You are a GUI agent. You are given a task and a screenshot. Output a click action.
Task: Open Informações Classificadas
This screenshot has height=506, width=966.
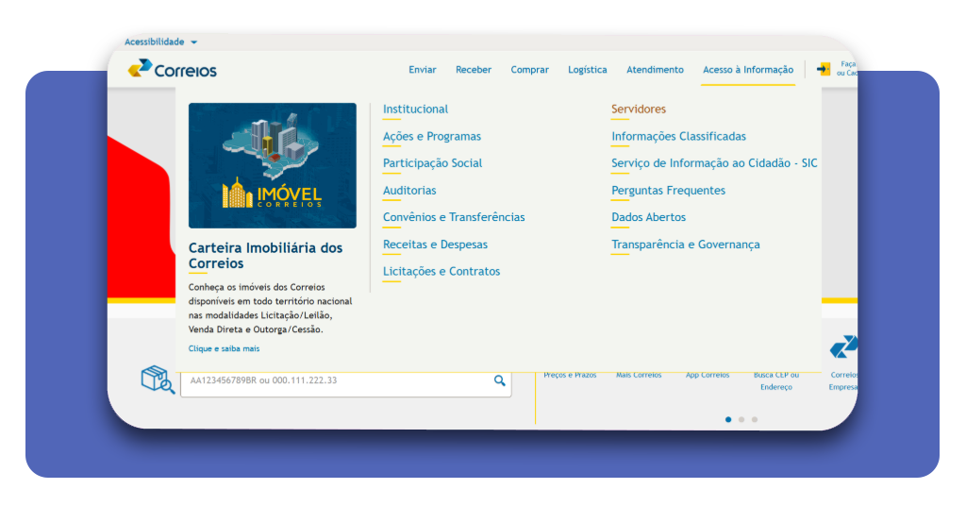tap(679, 136)
